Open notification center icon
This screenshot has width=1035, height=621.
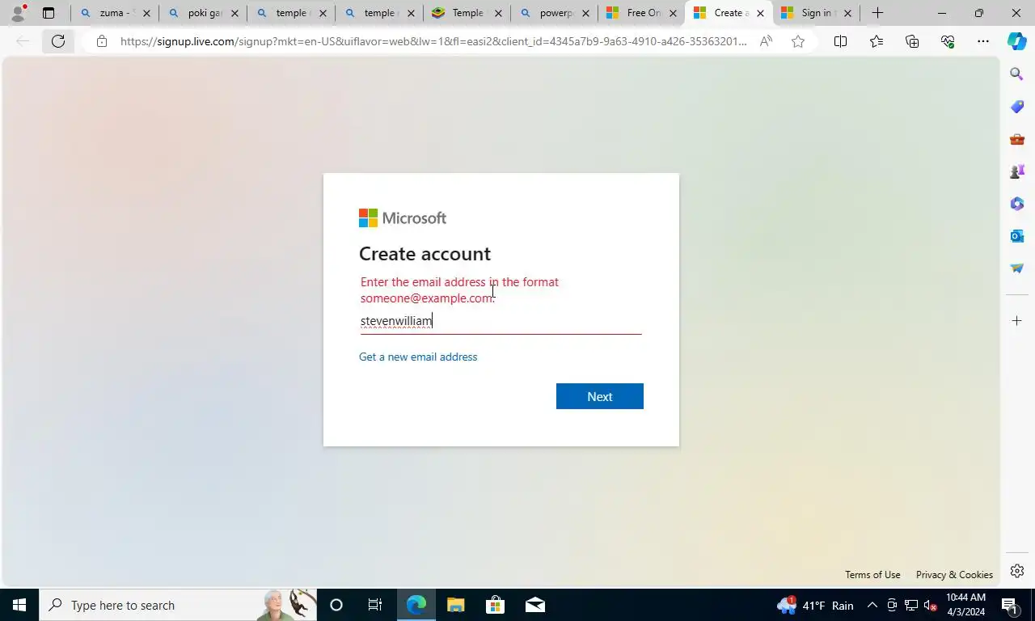1009,605
